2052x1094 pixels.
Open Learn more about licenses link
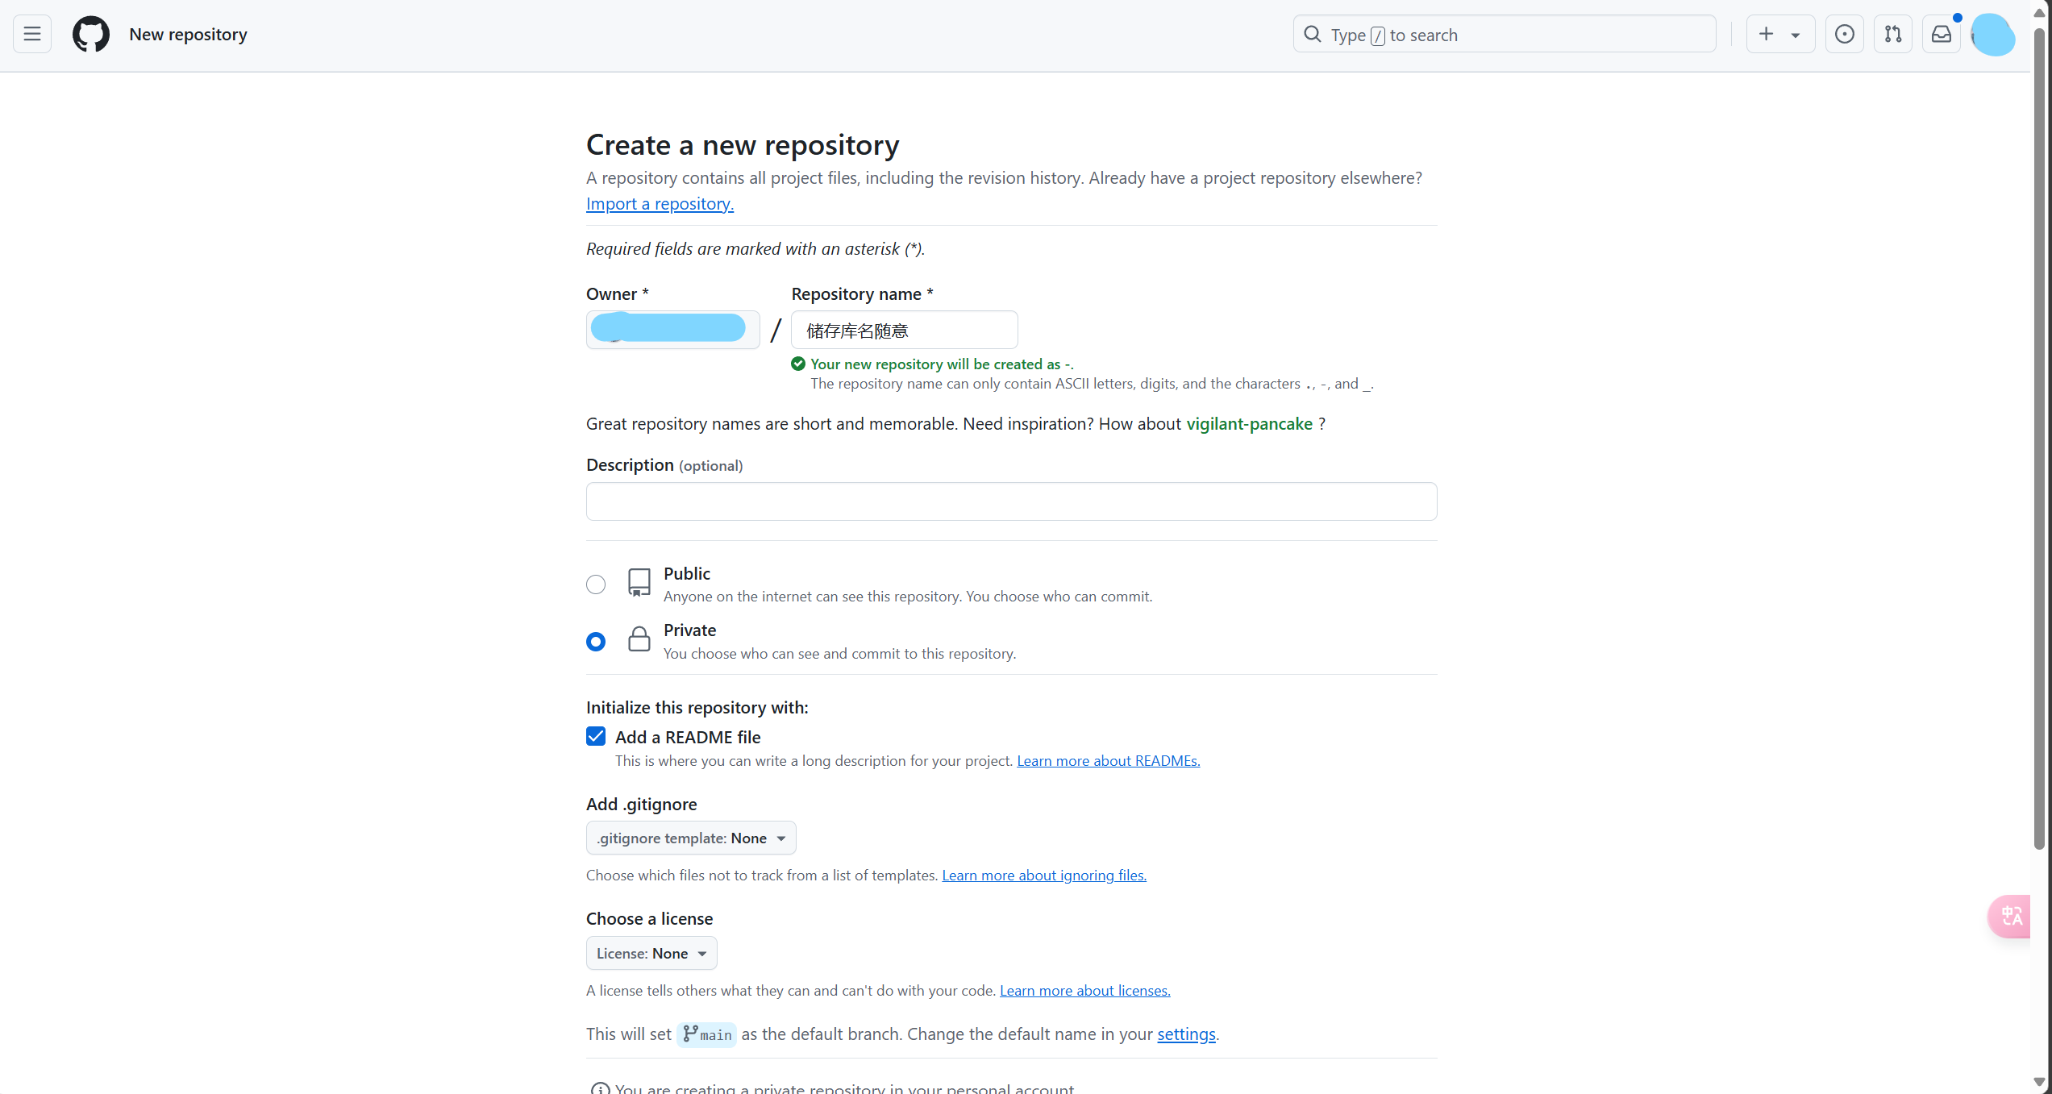(1084, 991)
